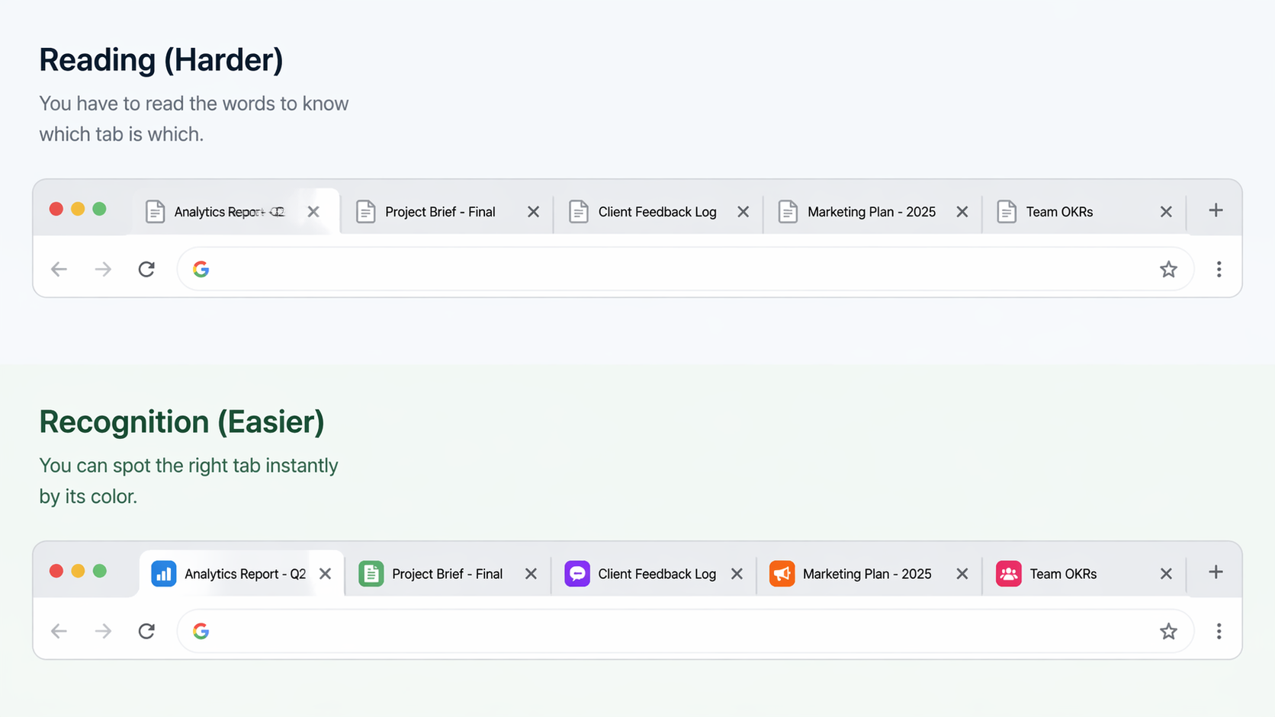Select the Project Brief - Final tab with green icon

pyautogui.click(x=448, y=574)
